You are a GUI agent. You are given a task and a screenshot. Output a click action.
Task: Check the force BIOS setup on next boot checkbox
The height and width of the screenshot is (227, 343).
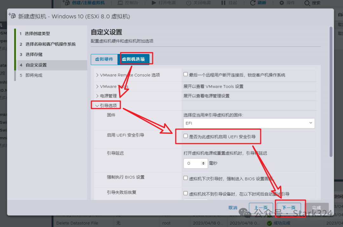coord(185,178)
